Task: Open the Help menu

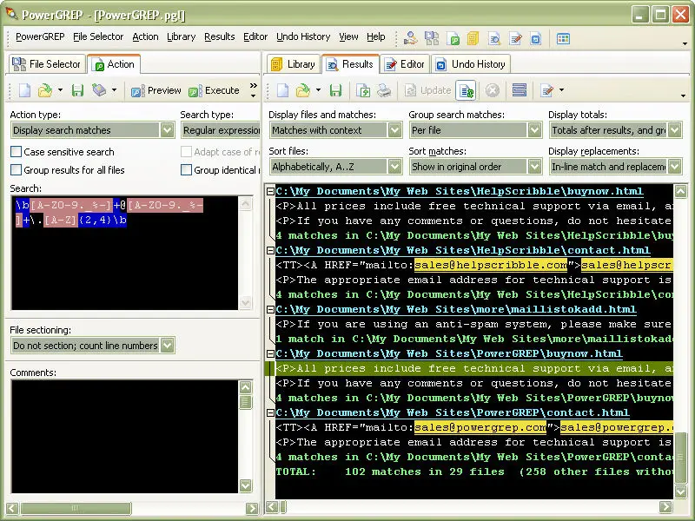Action: coord(375,36)
